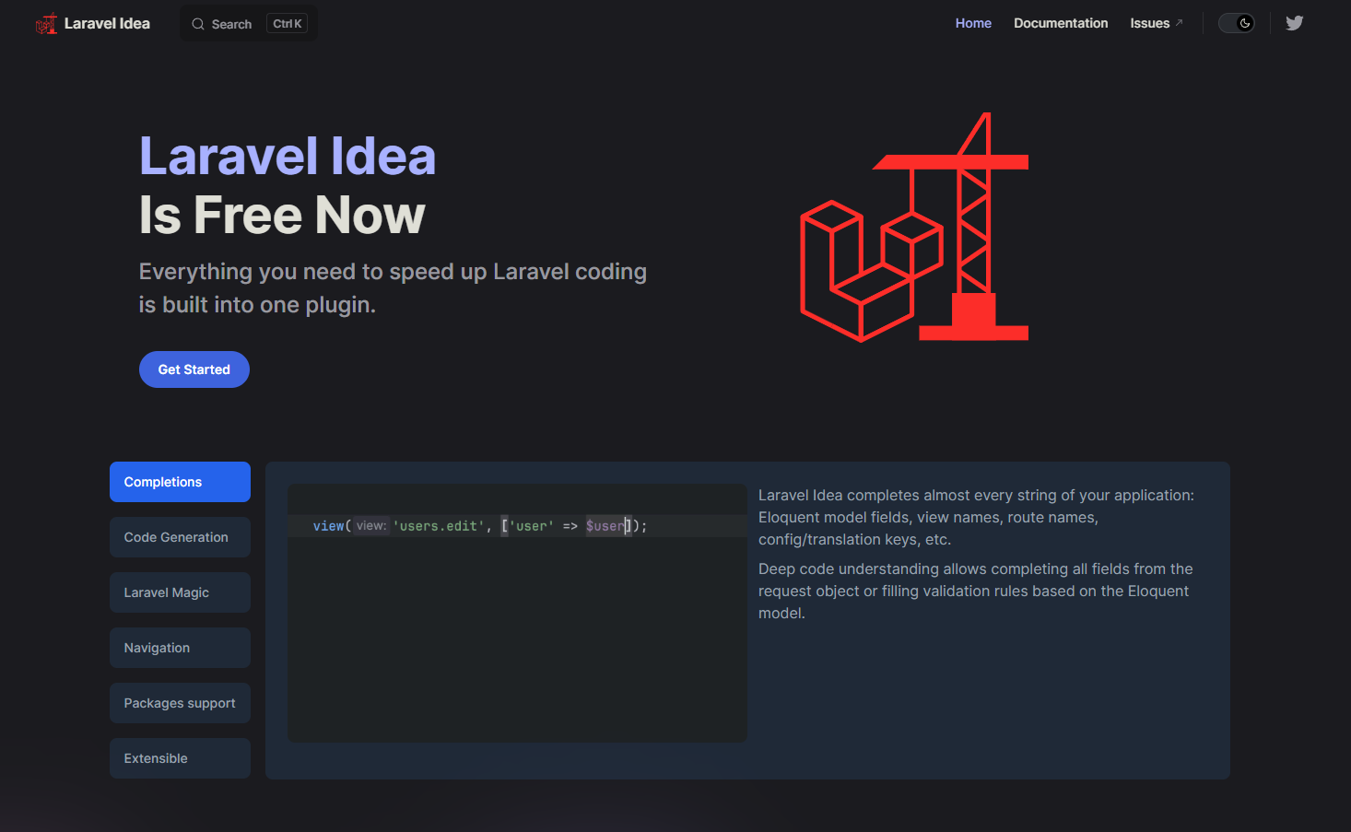
Task: Select the Packages support tab
Action: [x=180, y=703]
